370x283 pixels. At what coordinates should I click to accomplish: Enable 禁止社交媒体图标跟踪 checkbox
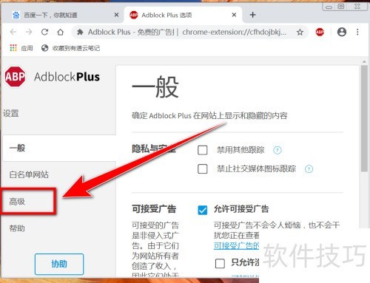203,169
